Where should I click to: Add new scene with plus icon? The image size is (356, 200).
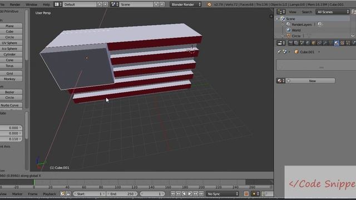(156, 4)
